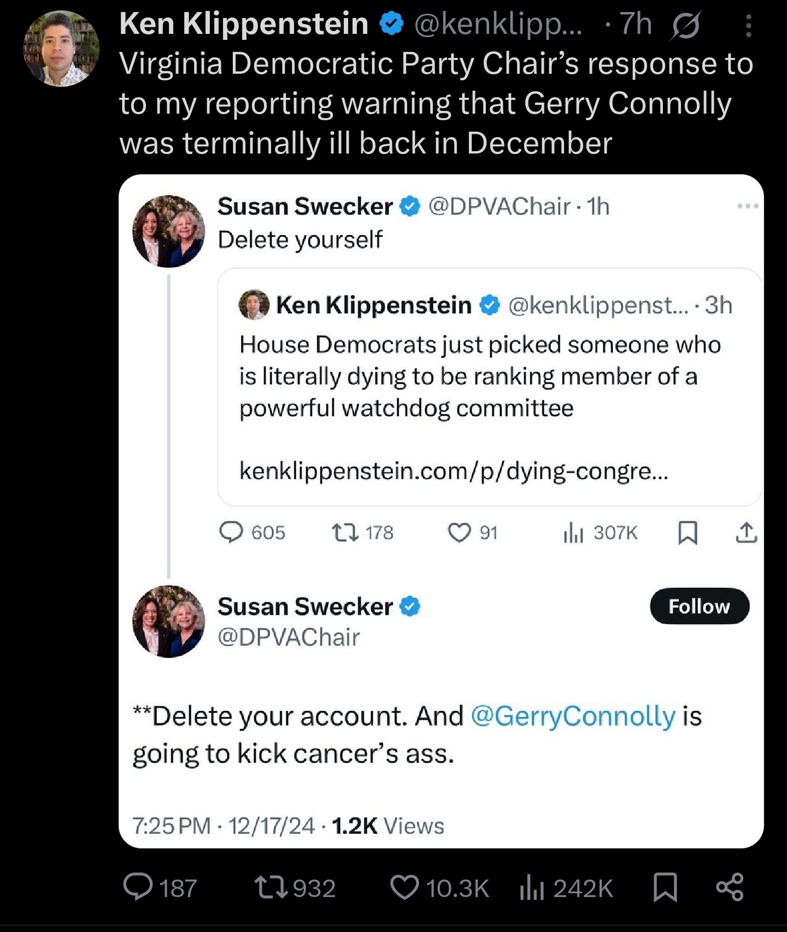Tap the embedded retweet icon with 178
The image size is (787, 932).
pos(345,532)
